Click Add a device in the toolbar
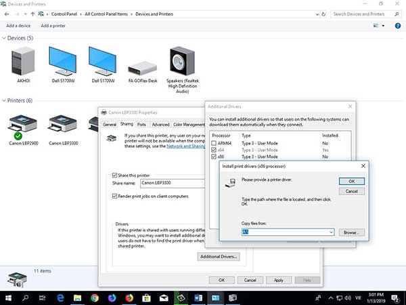This screenshot has width=406, height=305. coord(18,26)
